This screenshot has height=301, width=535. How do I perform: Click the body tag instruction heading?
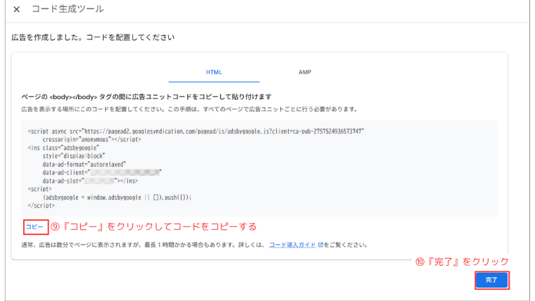pos(146,97)
